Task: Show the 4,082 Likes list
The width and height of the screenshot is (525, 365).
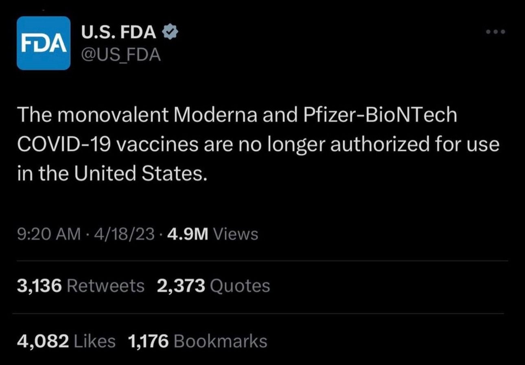Action: (66, 341)
